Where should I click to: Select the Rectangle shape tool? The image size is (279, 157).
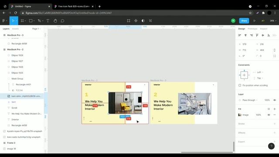point(31,21)
